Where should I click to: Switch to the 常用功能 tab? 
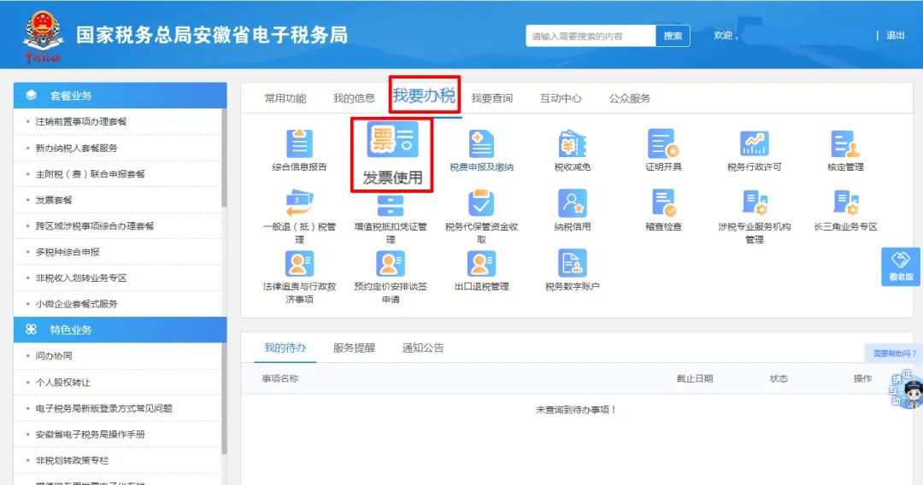click(x=285, y=98)
